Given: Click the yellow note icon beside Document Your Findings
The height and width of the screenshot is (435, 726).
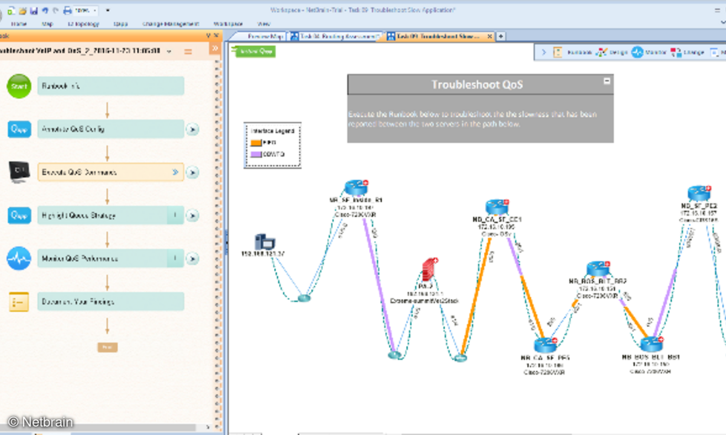Looking at the screenshot, I should tap(19, 302).
